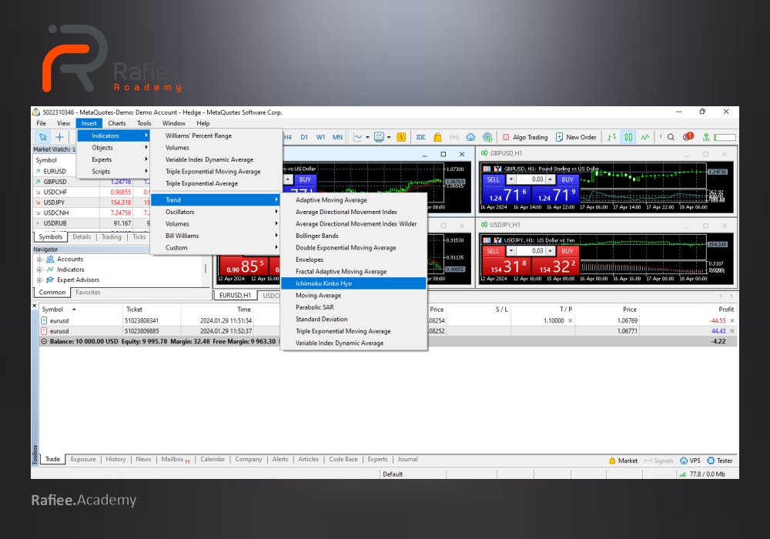This screenshot has height=539, width=770.
Task: Open the VPS cloud hosting icon
Action: click(470, 137)
